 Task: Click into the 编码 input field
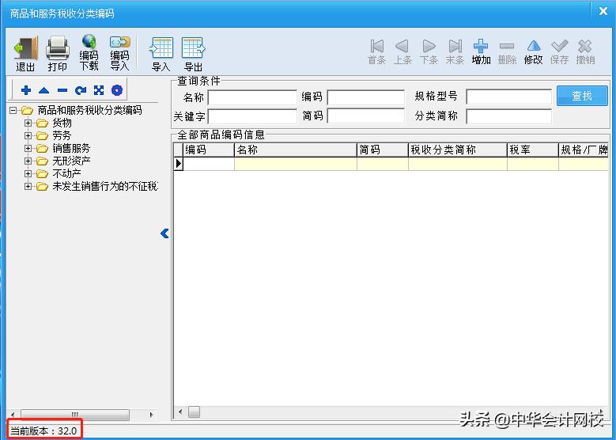(366, 97)
